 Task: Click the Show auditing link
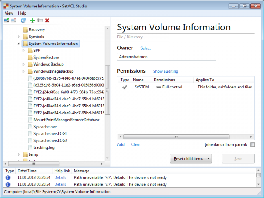coord(165,71)
